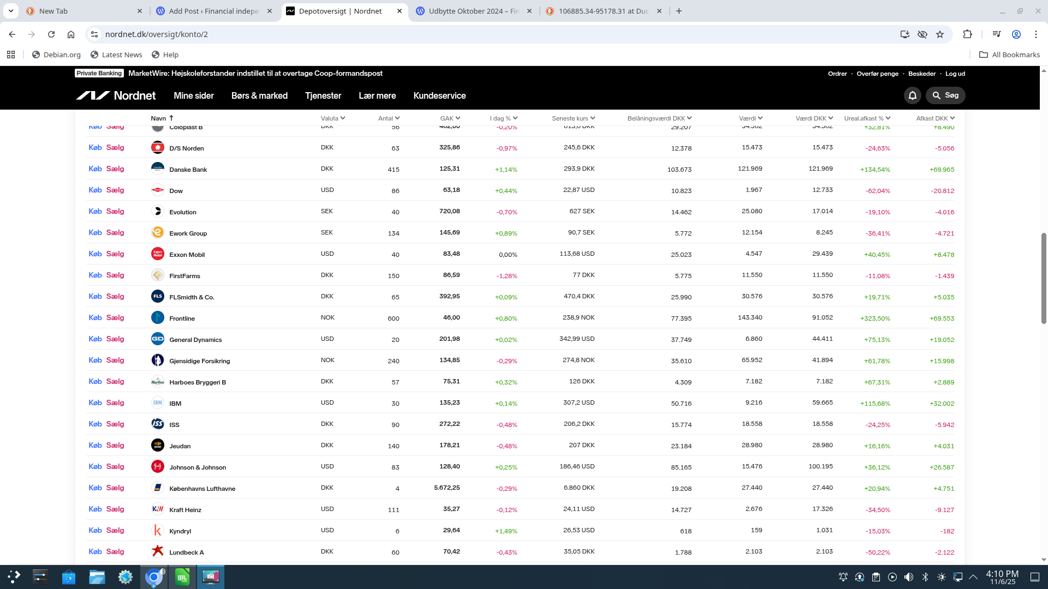Open the notifications bell
This screenshot has width=1048, height=589.
(x=912, y=95)
